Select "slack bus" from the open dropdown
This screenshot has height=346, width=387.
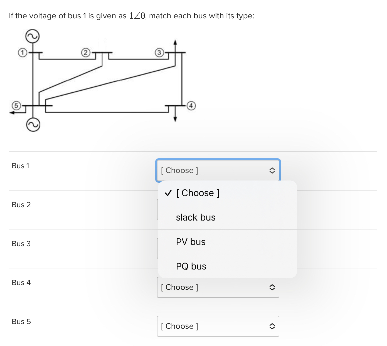coord(196,217)
